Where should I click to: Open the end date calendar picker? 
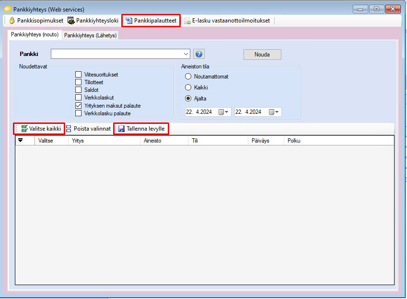274,112
